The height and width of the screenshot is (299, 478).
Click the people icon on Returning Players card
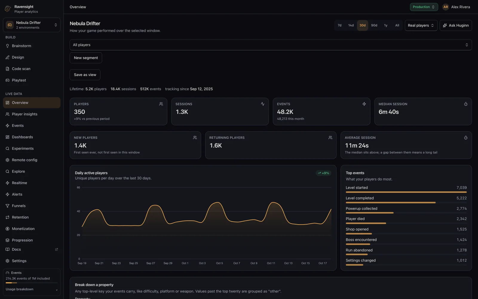click(330, 138)
